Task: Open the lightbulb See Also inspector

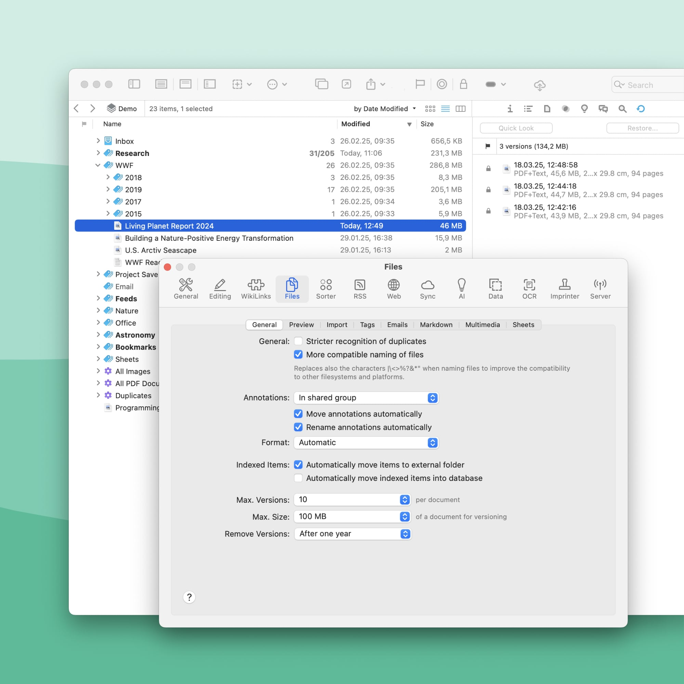Action: point(584,109)
